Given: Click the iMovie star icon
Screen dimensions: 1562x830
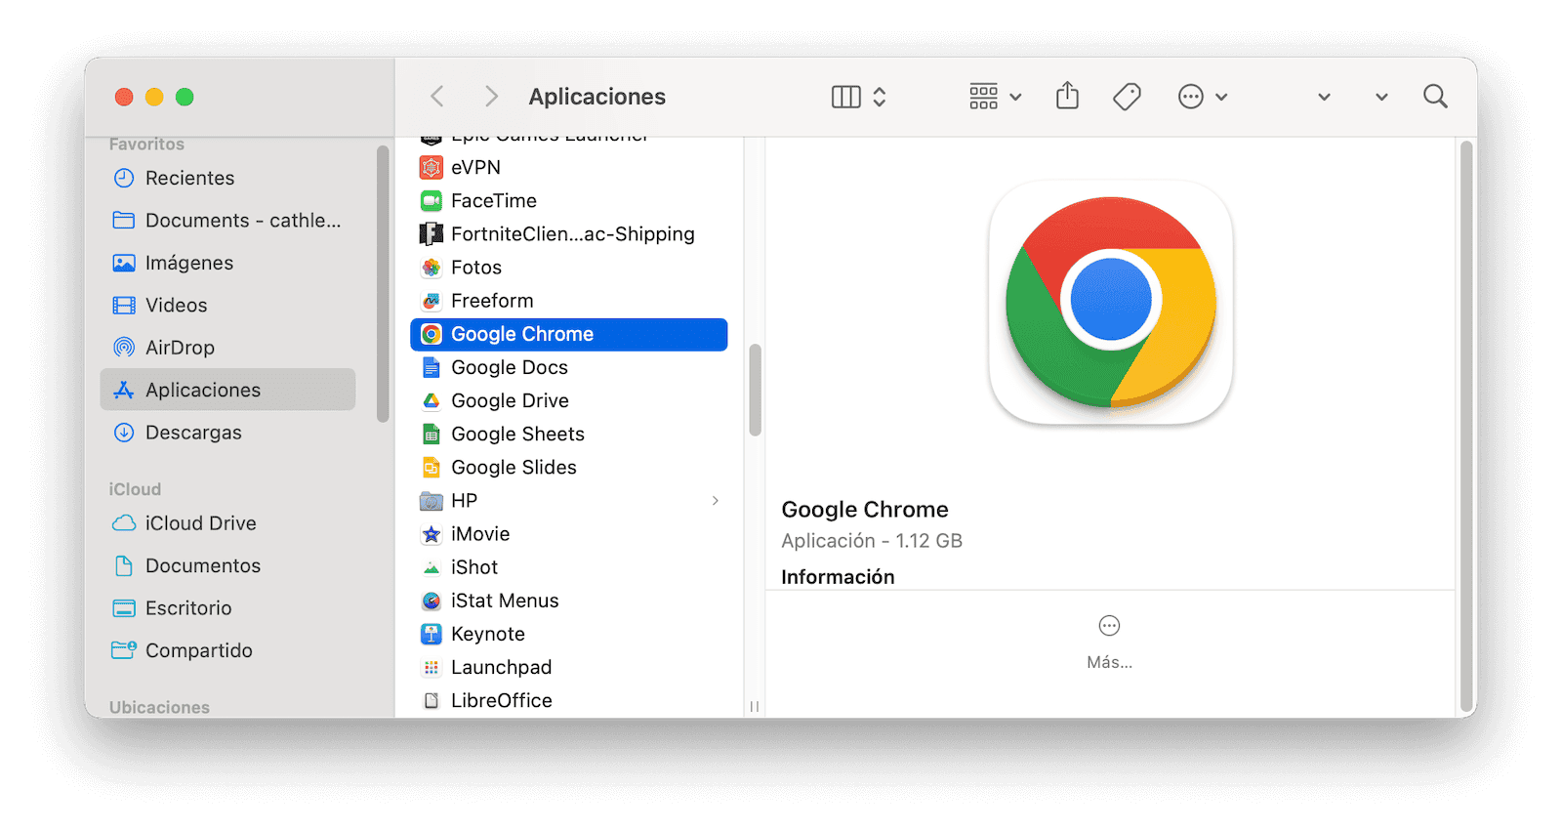Looking at the screenshot, I should coord(432,534).
